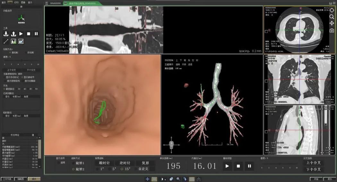Pause the navigation in bottom playback panel
This screenshot has width=337, height=182.
tap(249, 166)
